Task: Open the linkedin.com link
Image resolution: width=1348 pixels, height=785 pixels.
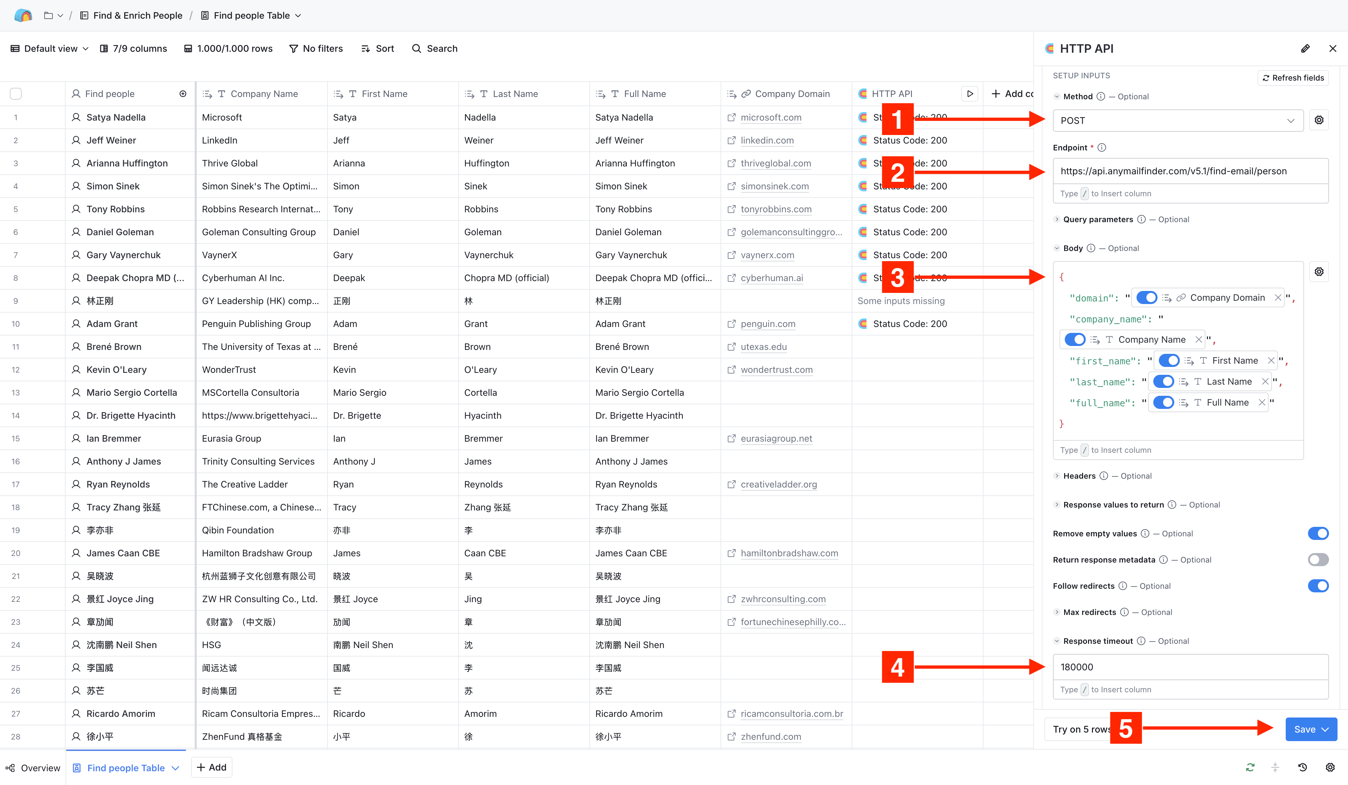Action: pyautogui.click(x=767, y=140)
